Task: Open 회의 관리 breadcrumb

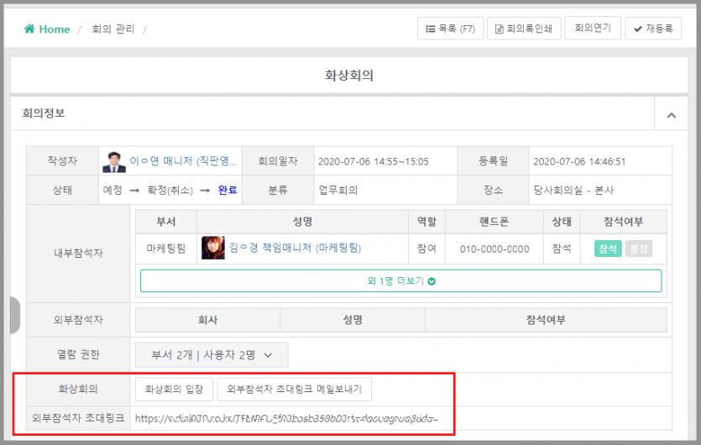Action: (x=113, y=29)
